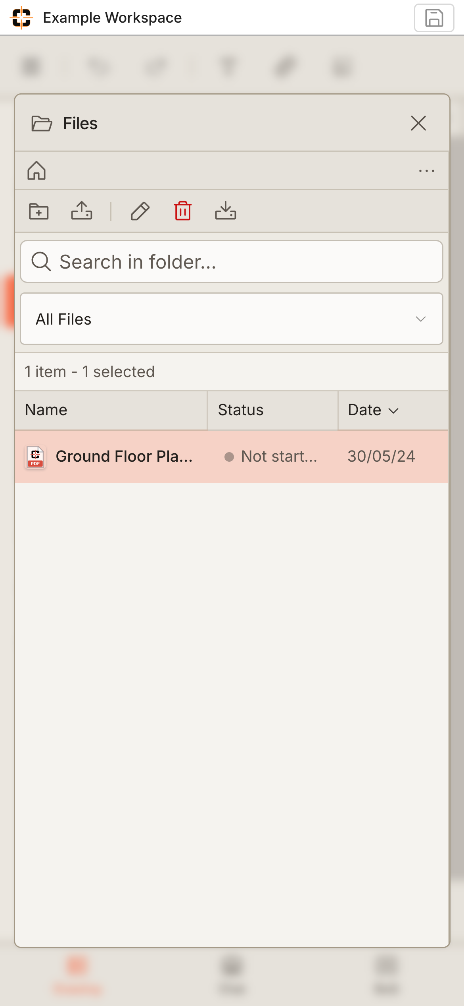This screenshot has width=464, height=1006.
Task: Open the three-dots more options menu
Action: tap(426, 171)
